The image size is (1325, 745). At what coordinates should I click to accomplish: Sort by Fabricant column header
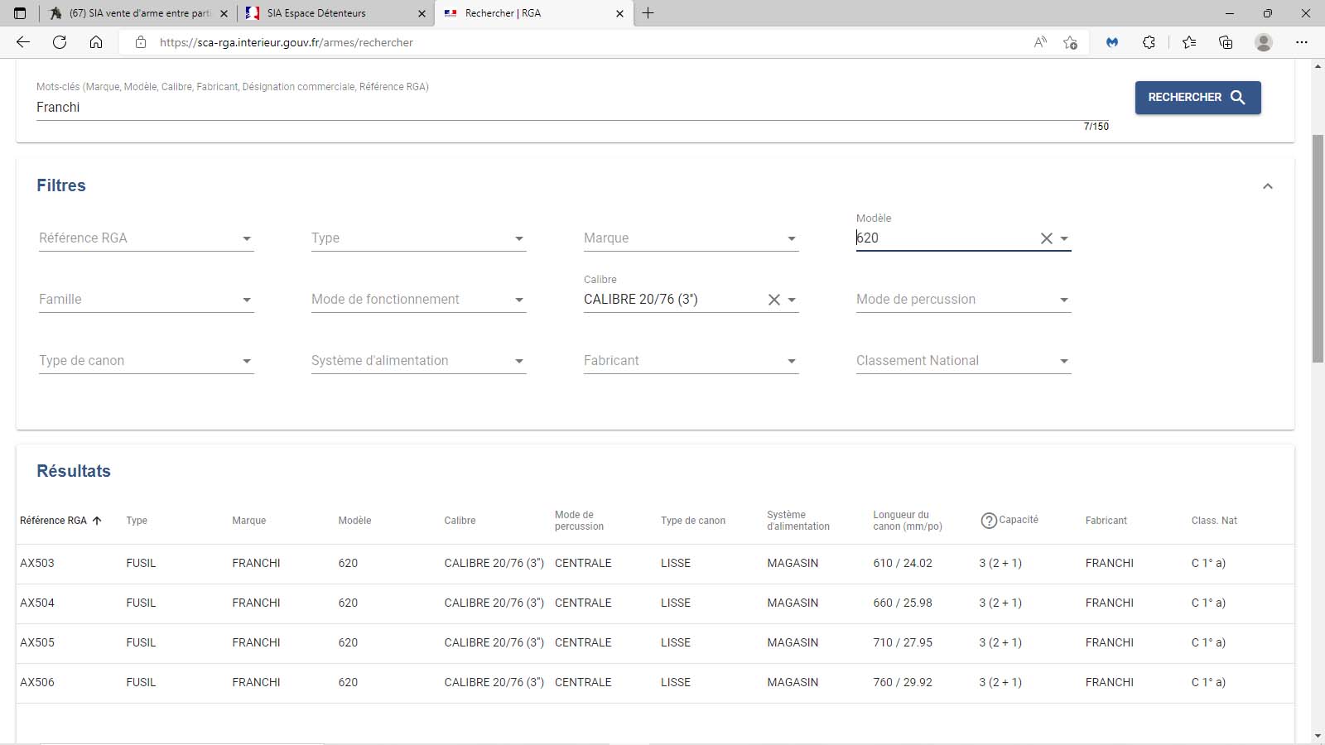(1106, 521)
